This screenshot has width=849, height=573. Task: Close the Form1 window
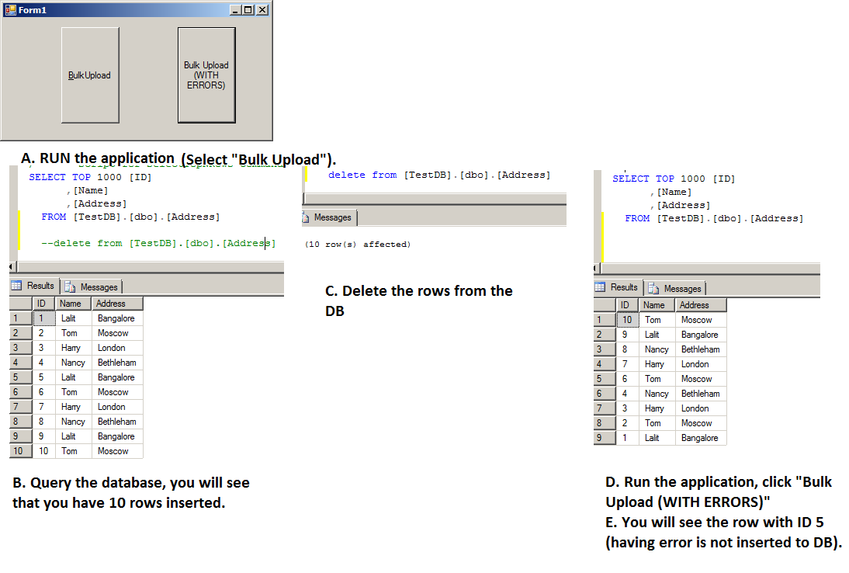click(x=262, y=10)
